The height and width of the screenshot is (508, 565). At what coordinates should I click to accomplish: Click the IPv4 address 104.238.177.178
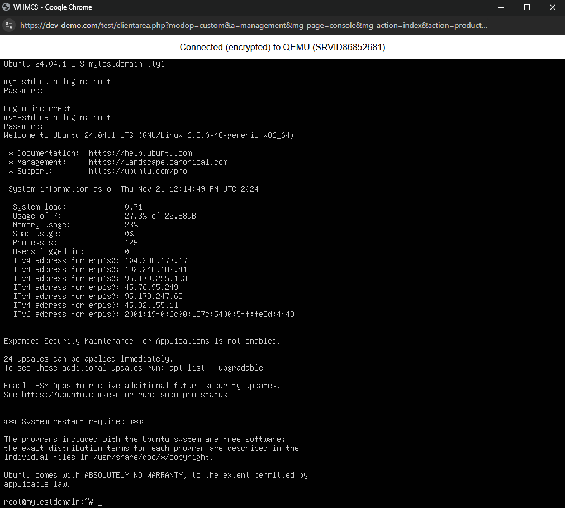tap(160, 260)
